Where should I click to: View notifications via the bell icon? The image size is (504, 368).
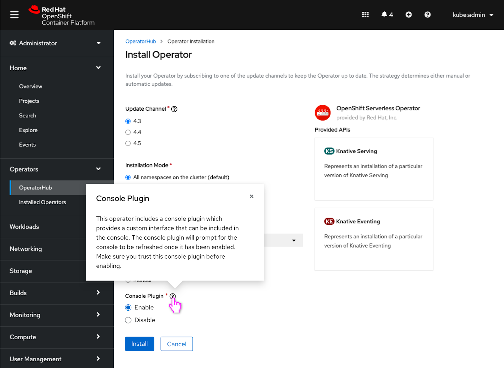385,15
